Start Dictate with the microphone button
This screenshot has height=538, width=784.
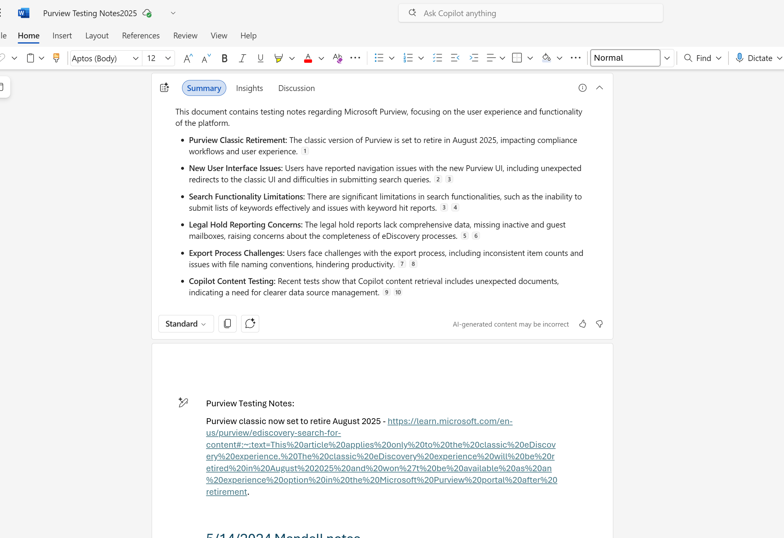tap(755, 58)
